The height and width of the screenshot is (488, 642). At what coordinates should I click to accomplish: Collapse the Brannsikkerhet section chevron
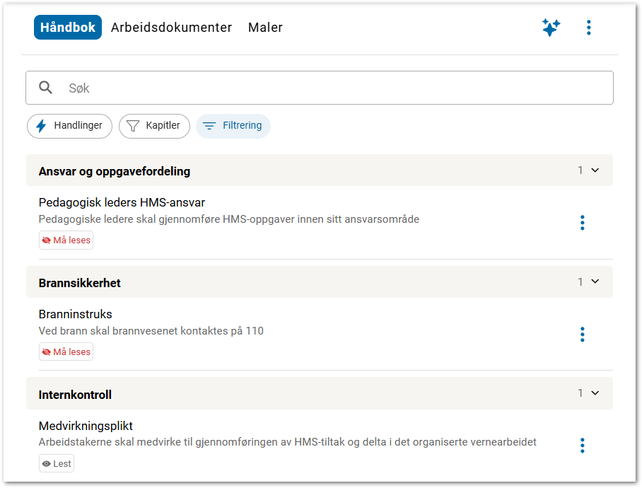[x=595, y=281]
